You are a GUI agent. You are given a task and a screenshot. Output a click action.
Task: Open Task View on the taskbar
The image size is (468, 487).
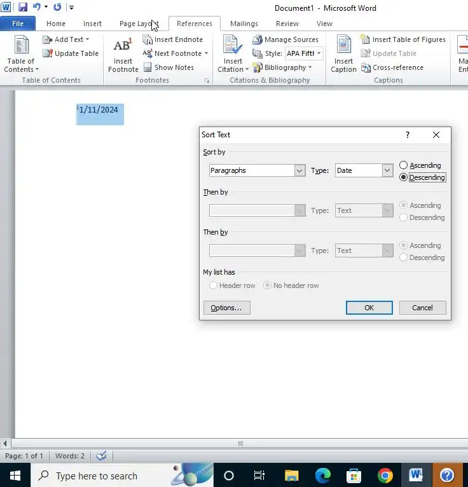259,476
